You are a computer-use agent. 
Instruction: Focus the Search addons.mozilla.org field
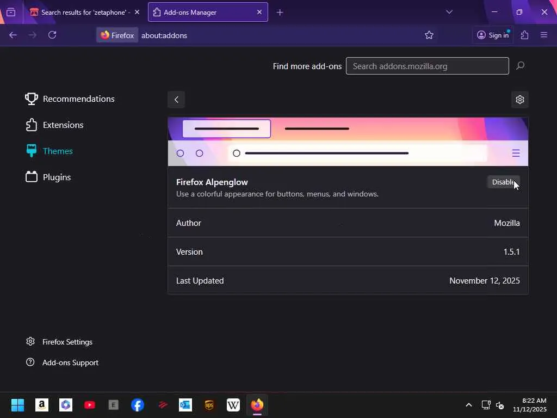pyautogui.click(x=428, y=66)
